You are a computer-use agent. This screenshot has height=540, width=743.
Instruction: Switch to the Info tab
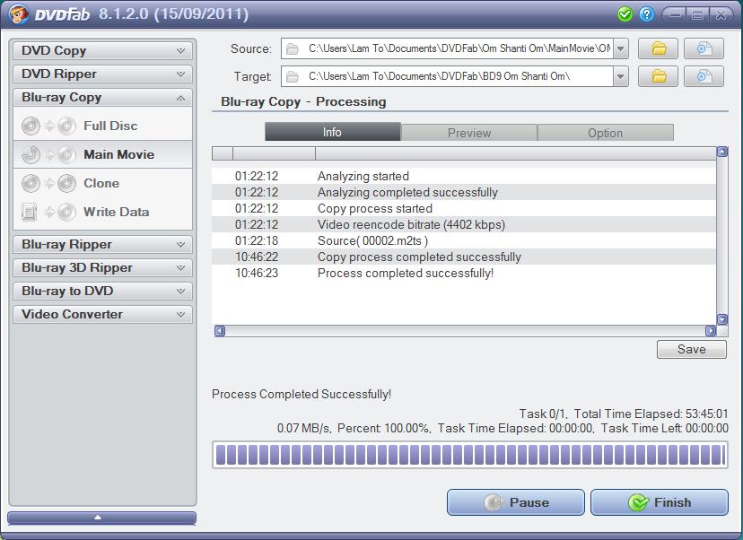[333, 132]
